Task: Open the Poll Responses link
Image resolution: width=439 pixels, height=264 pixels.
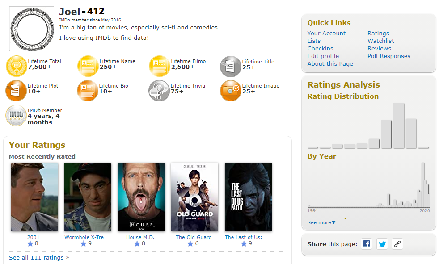Action: click(388, 56)
